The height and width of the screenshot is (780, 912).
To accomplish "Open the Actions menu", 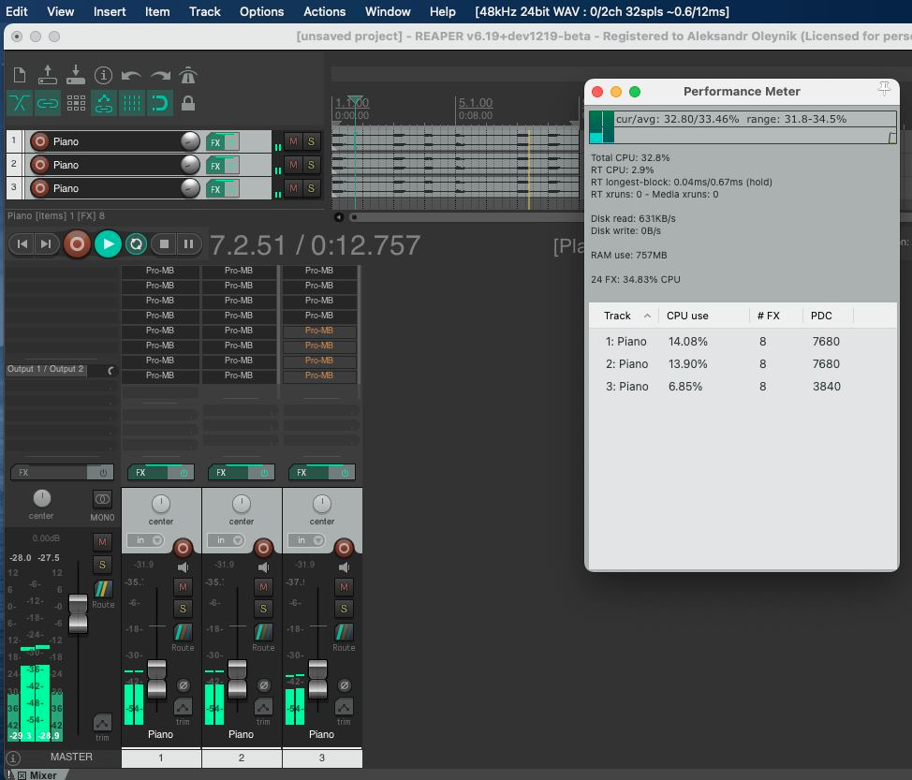I will pyautogui.click(x=325, y=11).
